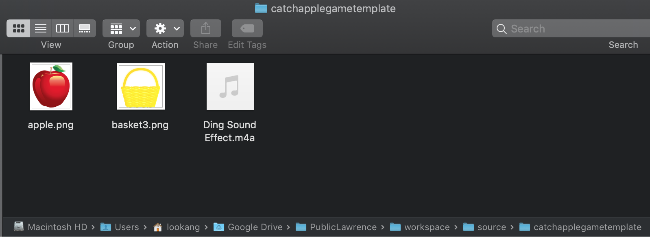
Task: Click the Share toolbar icon
Action: [206, 28]
